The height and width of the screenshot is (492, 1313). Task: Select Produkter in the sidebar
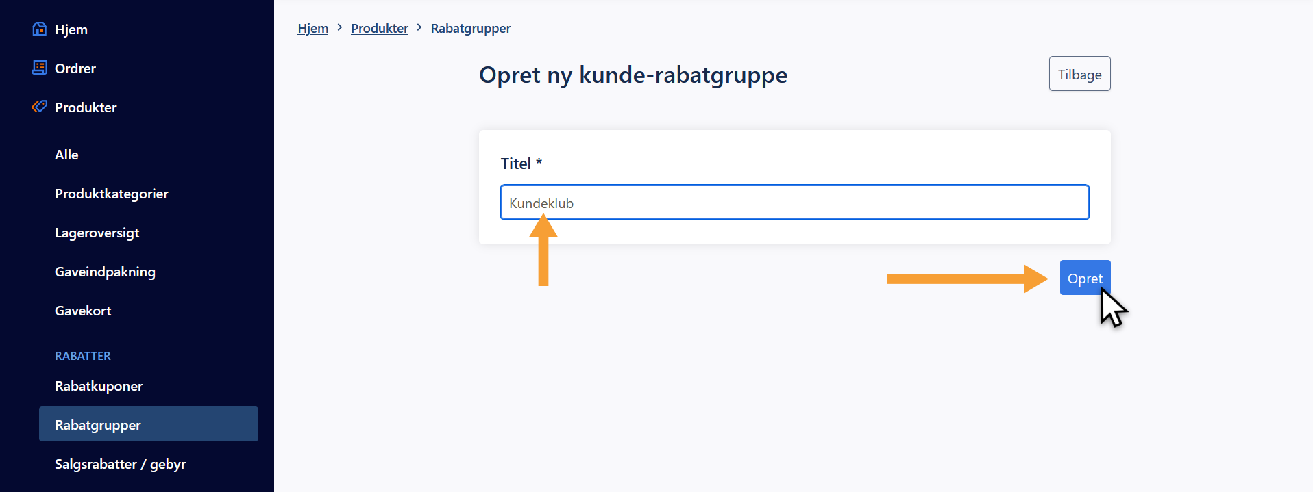click(86, 107)
